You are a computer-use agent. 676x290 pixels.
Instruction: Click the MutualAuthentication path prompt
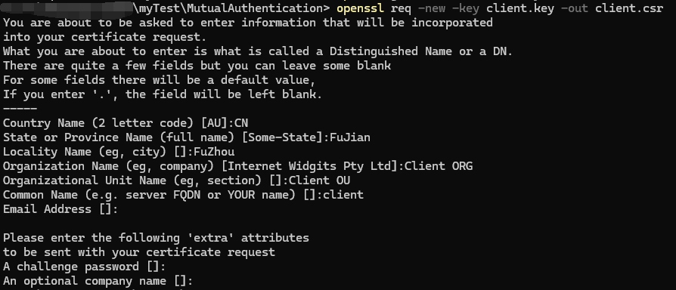(231, 8)
